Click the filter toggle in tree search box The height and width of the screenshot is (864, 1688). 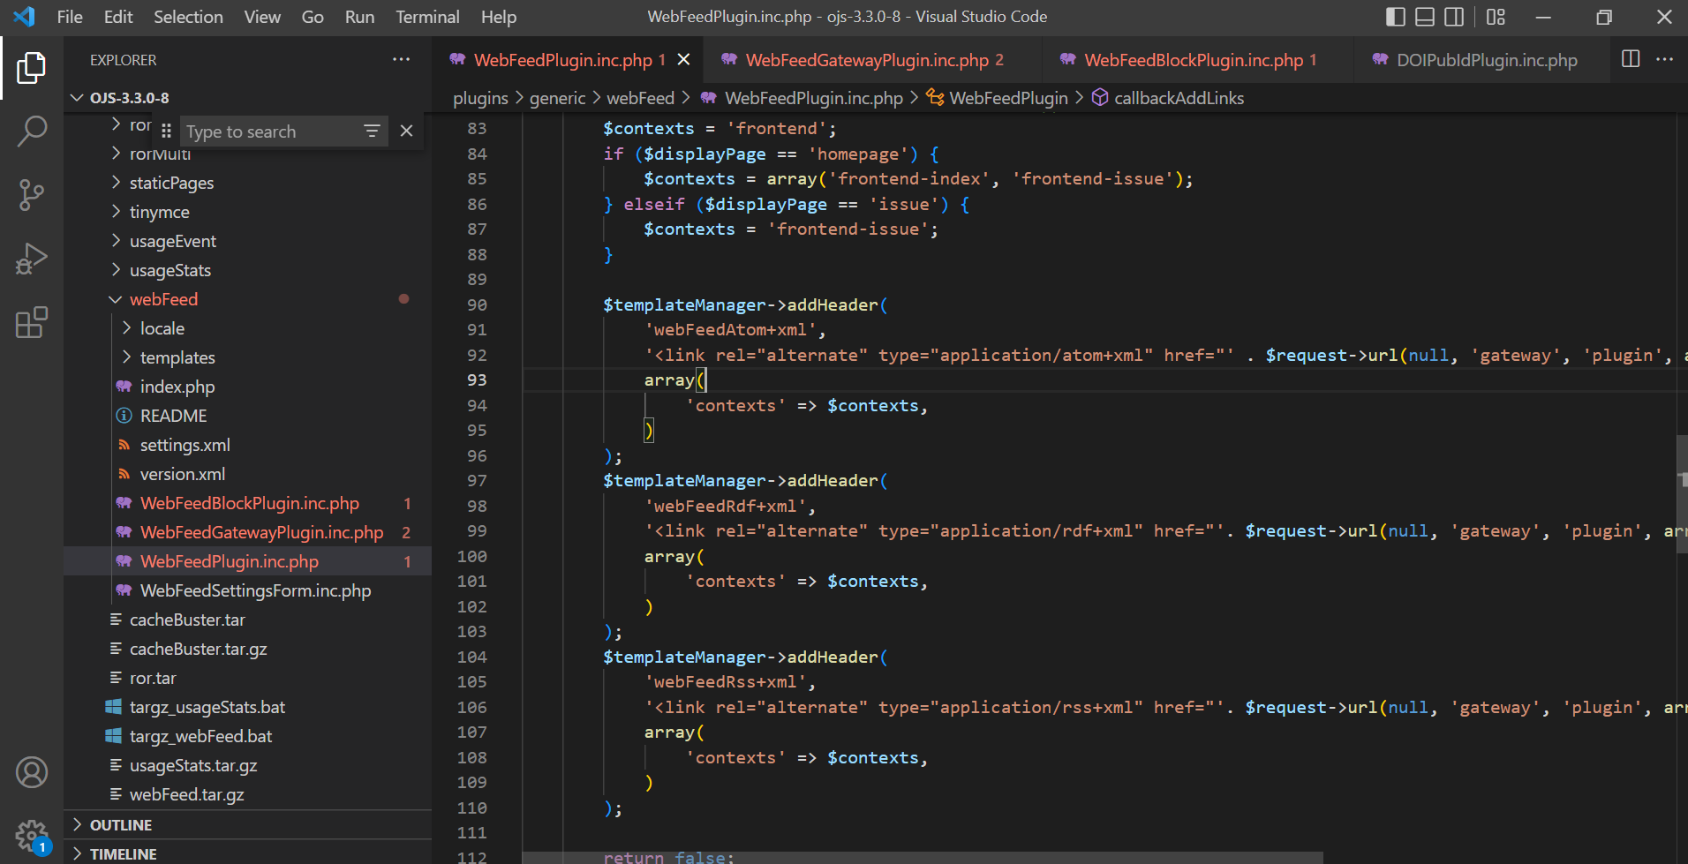pos(372,131)
